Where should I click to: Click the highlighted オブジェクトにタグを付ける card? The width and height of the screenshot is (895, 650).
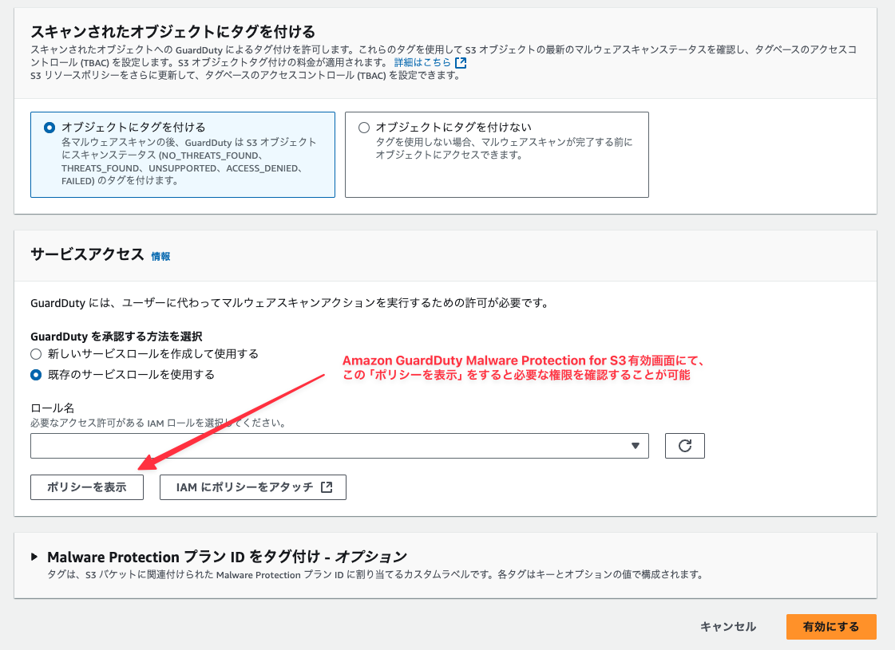click(182, 156)
